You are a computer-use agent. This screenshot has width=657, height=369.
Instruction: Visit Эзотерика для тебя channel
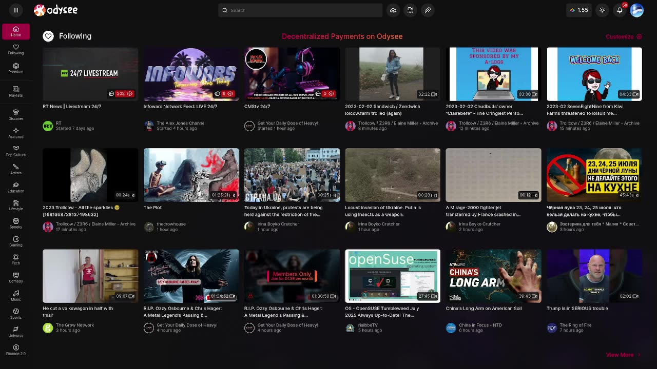click(x=599, y=224)
